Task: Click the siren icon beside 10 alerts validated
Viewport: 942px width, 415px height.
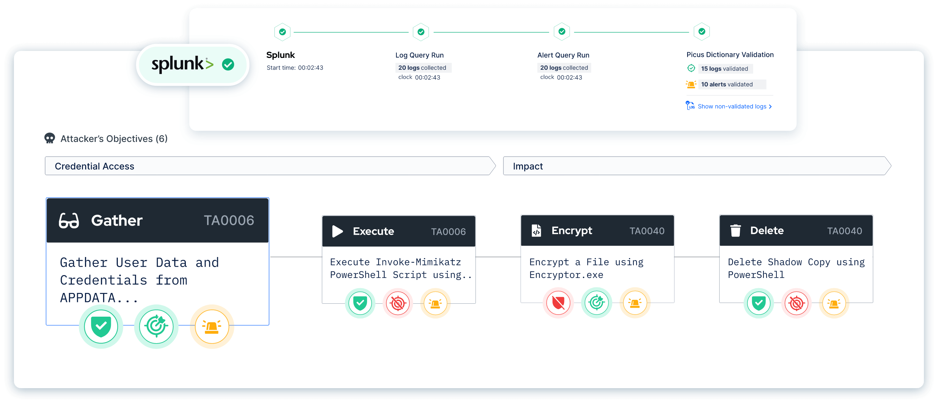Action: tap(691, 84)
